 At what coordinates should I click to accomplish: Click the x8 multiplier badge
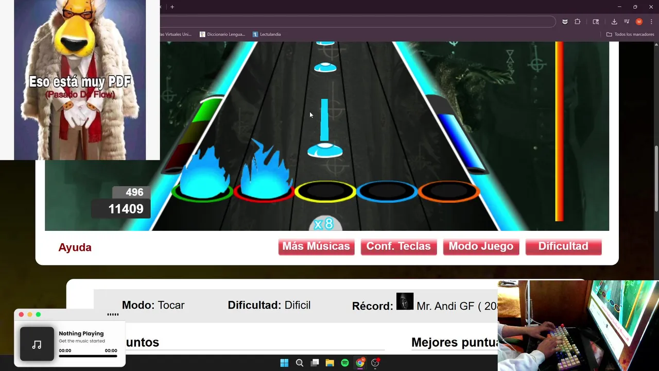pyautogui.click(x=325, y=224)
